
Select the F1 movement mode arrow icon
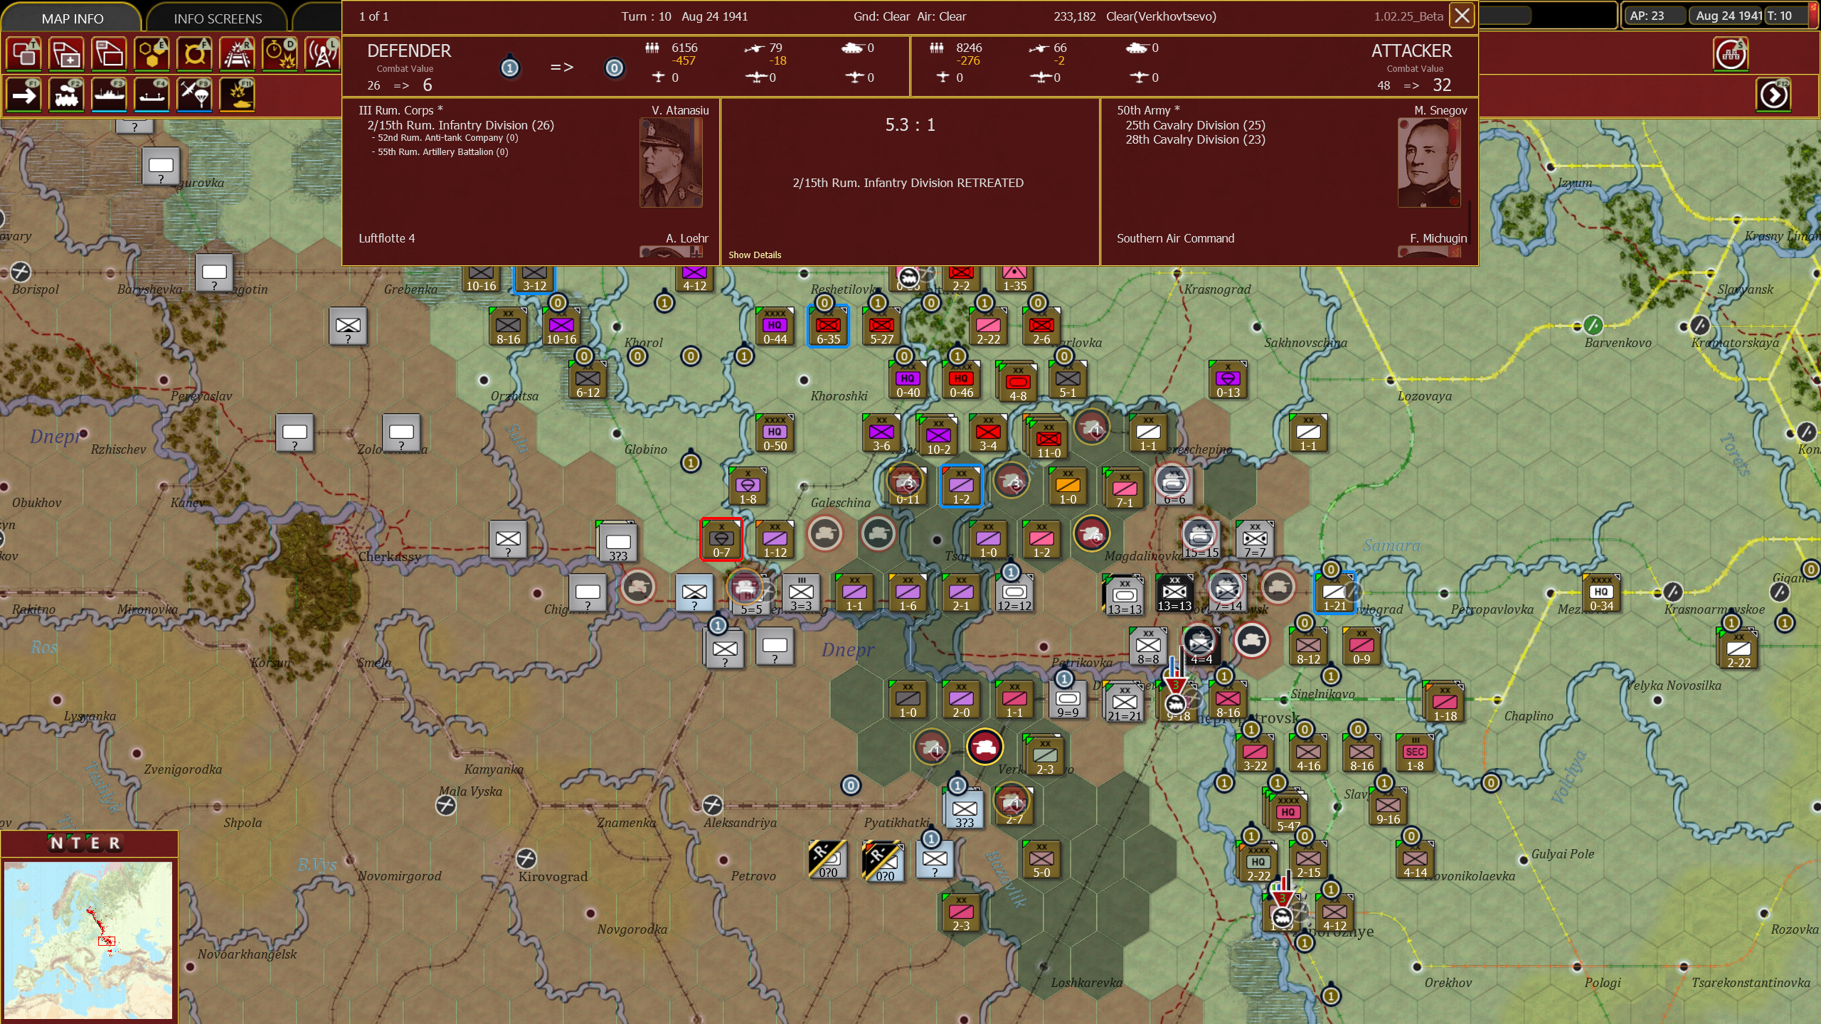pos(24,95)
